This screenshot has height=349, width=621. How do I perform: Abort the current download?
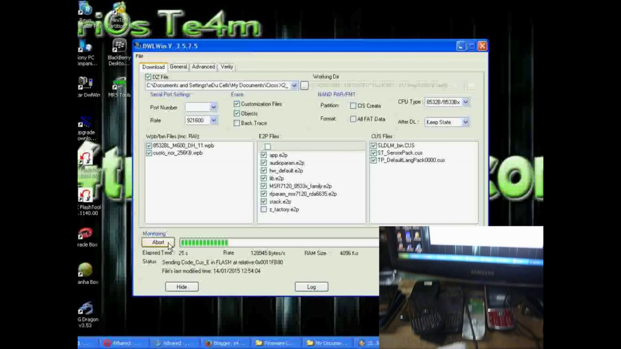click(x=158, y=242)
